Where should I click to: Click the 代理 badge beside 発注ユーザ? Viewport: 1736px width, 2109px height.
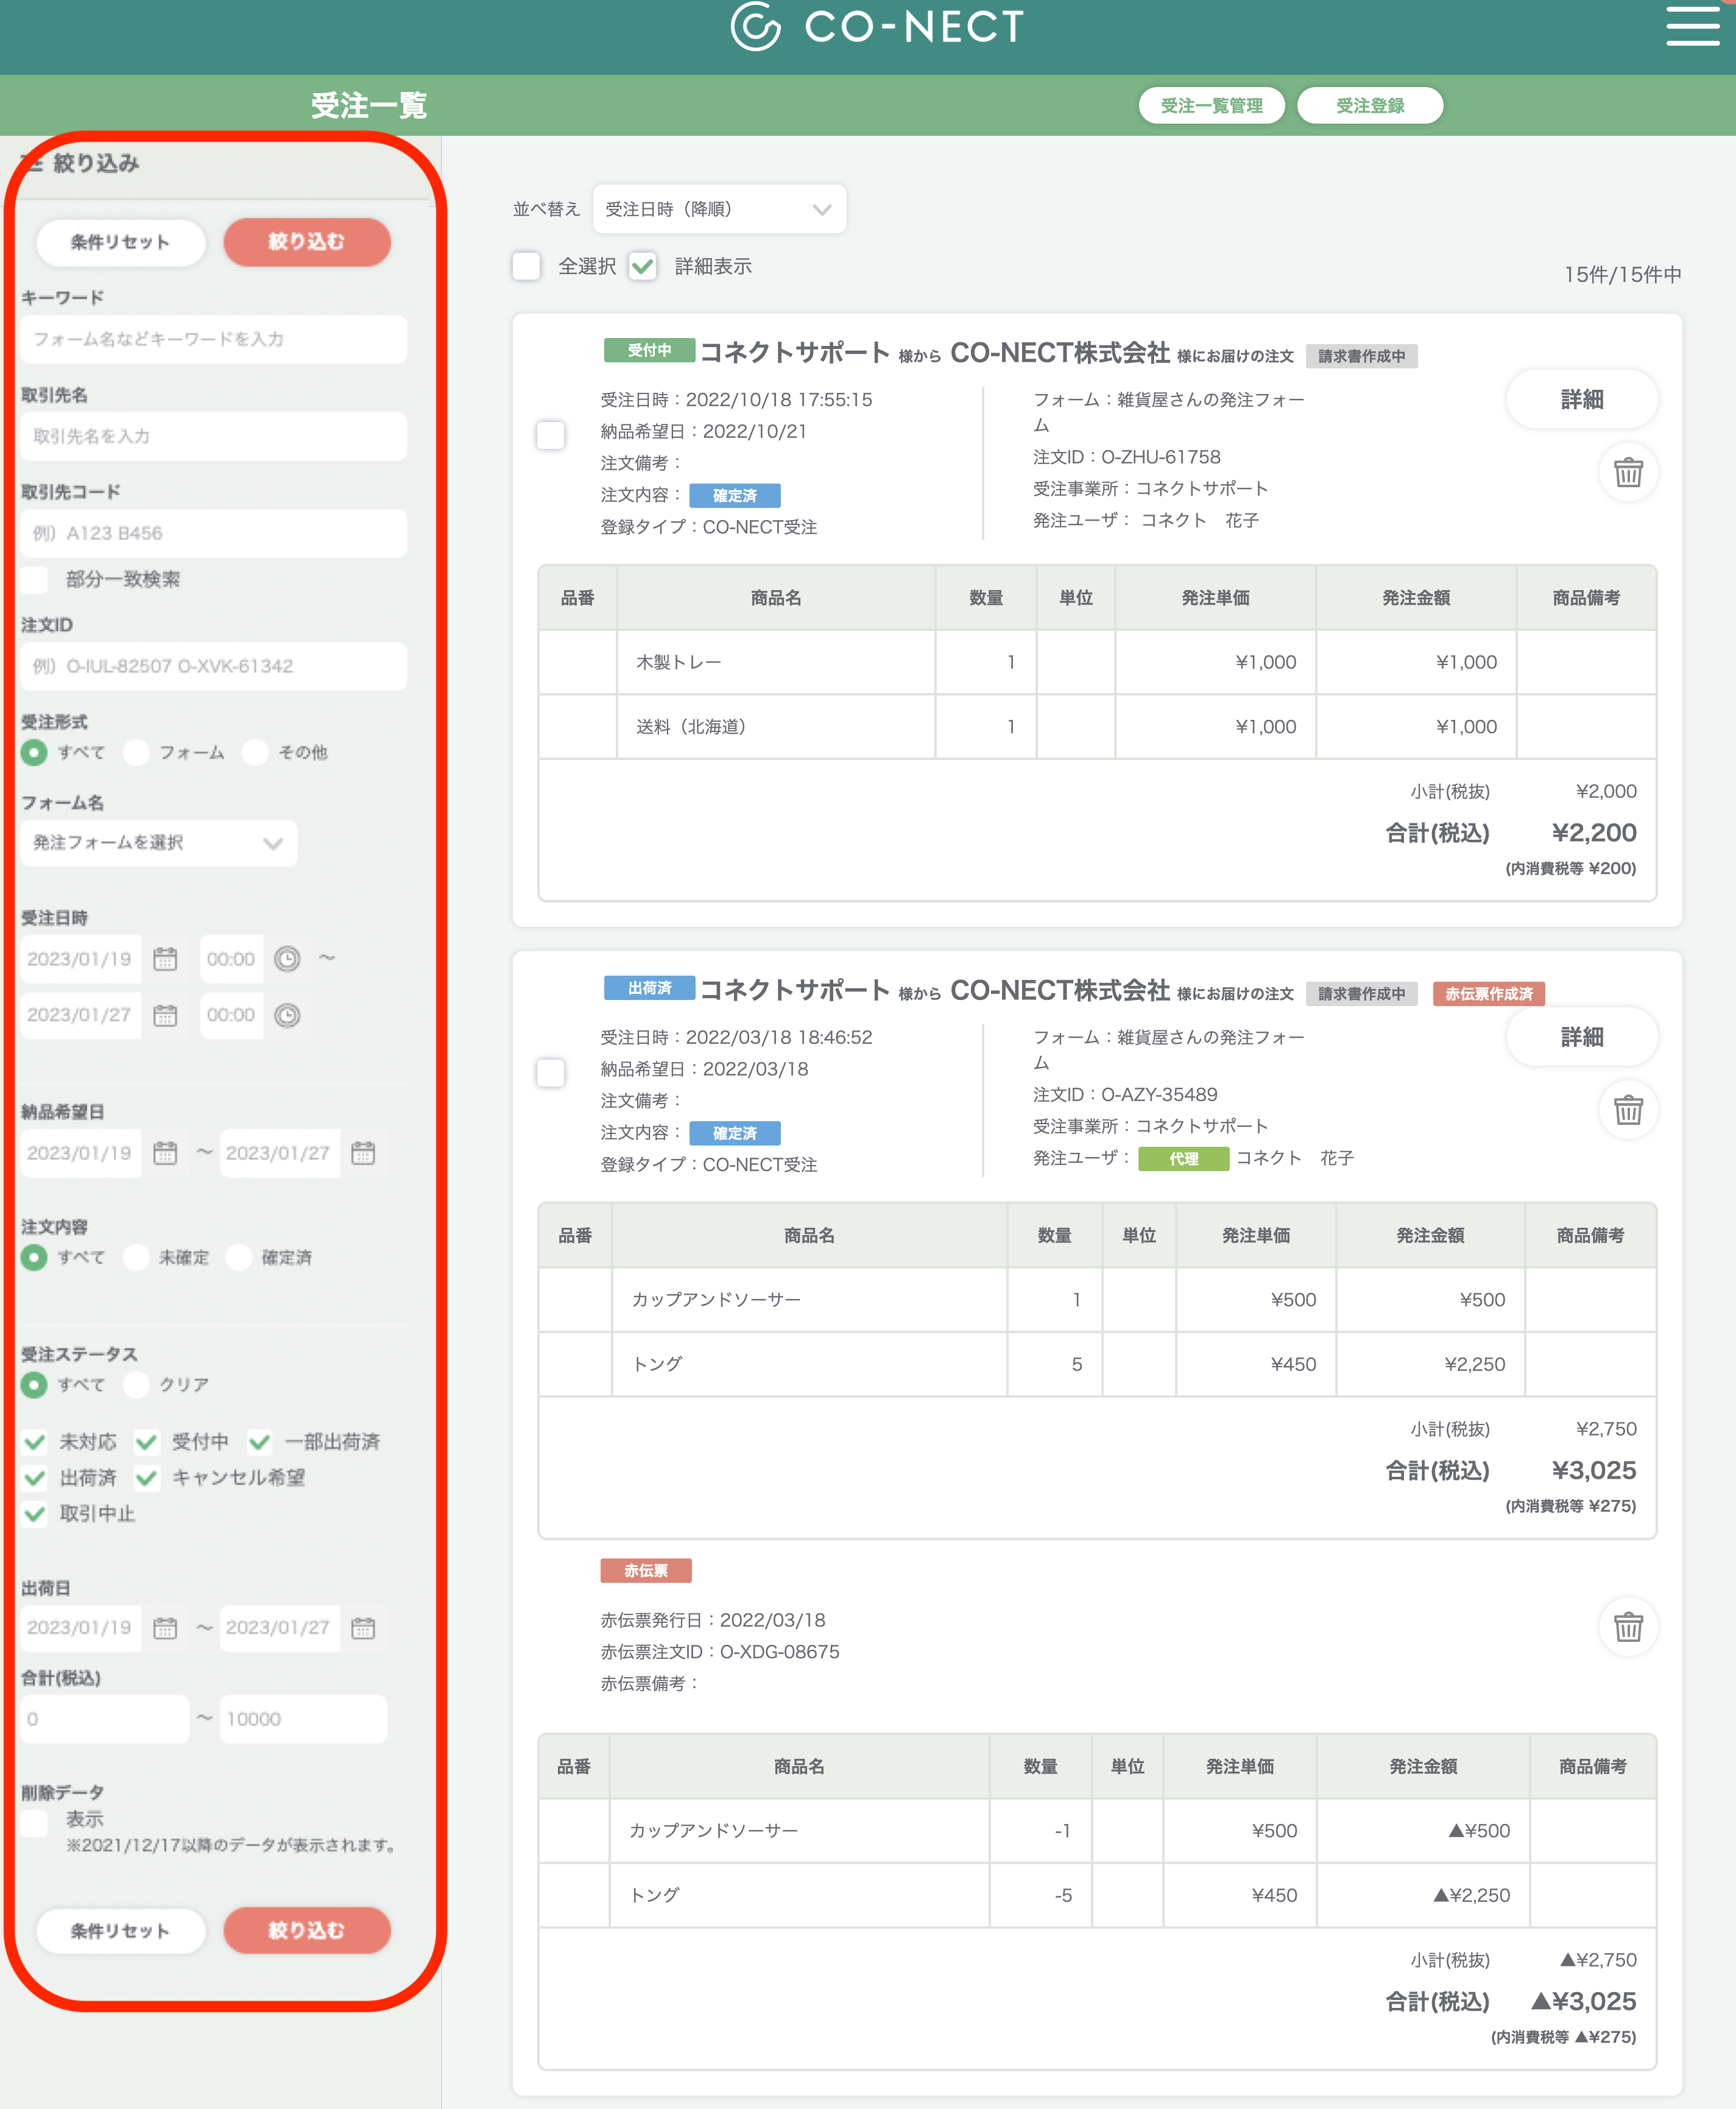coord(1184,1159)
